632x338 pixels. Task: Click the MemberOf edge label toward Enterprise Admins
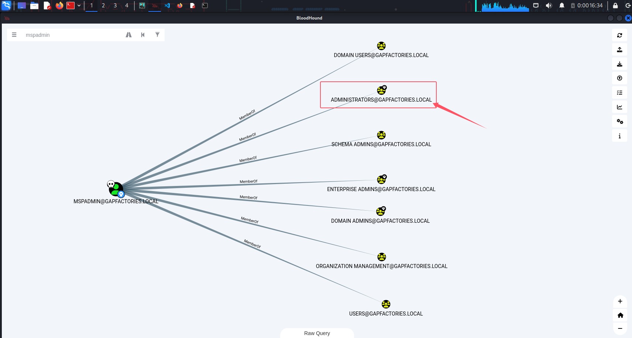click(x=248, y=182)
